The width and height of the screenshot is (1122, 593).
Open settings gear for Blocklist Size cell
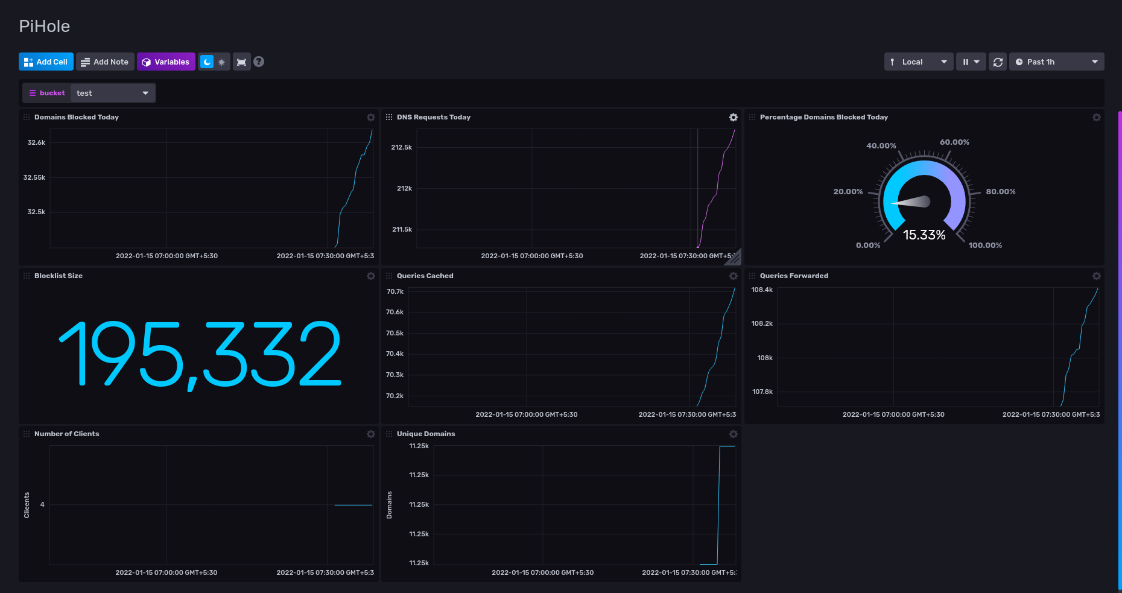point(371,276)
